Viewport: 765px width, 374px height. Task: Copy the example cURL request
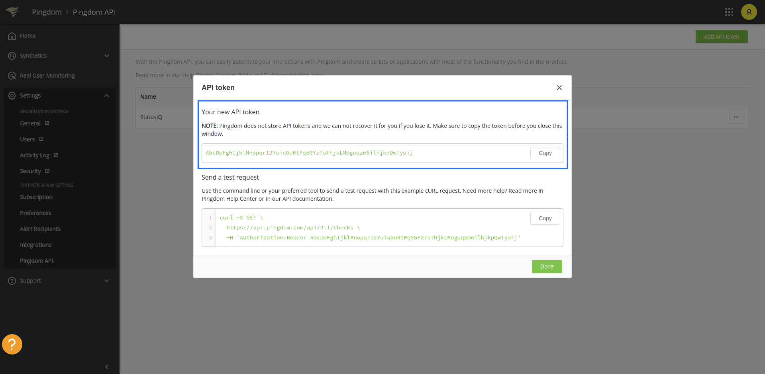click(x=545, y=218)
